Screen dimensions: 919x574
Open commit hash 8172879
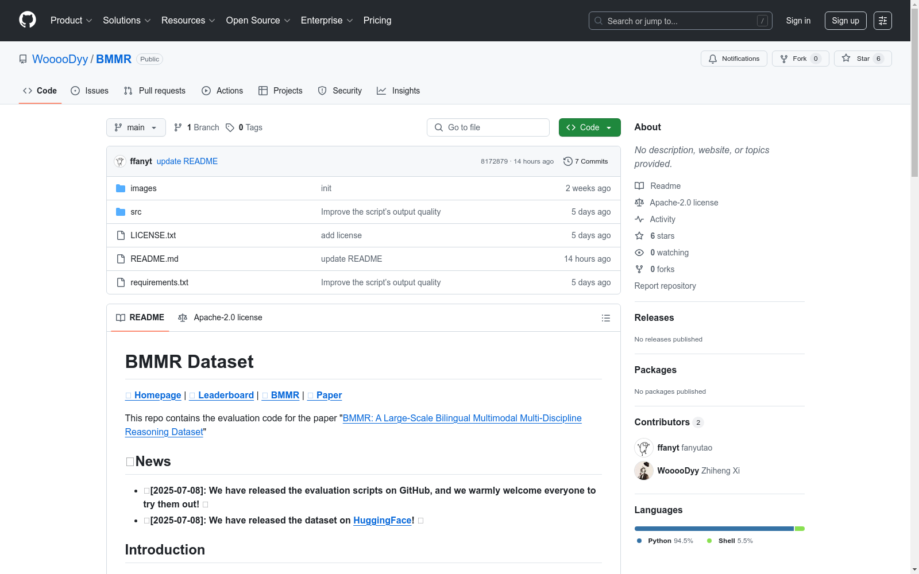coord(495,161)
